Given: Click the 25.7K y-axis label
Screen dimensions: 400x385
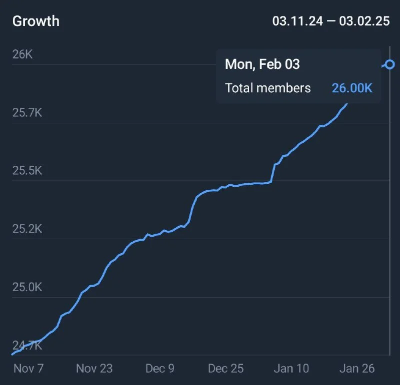Looking at the screenshot, I should click(27, 112).
